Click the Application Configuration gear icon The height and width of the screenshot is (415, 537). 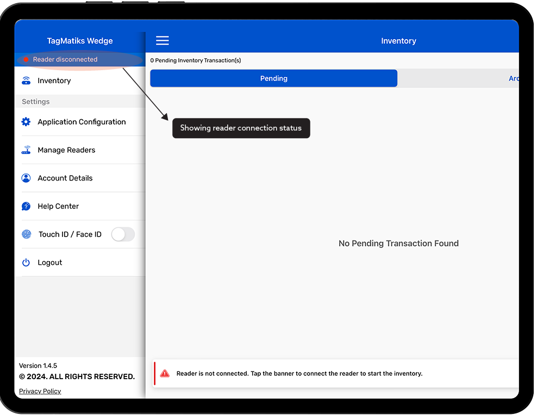[26, 122]
